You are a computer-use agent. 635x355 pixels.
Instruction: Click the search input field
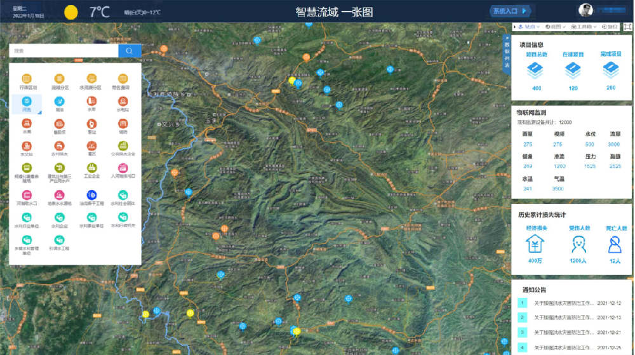pyautogui.click(x=63, y=51)
